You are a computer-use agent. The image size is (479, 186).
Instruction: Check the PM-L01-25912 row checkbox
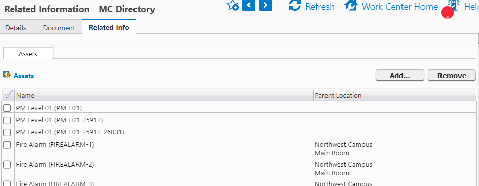7,120
